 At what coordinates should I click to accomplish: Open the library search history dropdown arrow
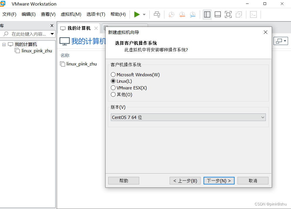52,34
